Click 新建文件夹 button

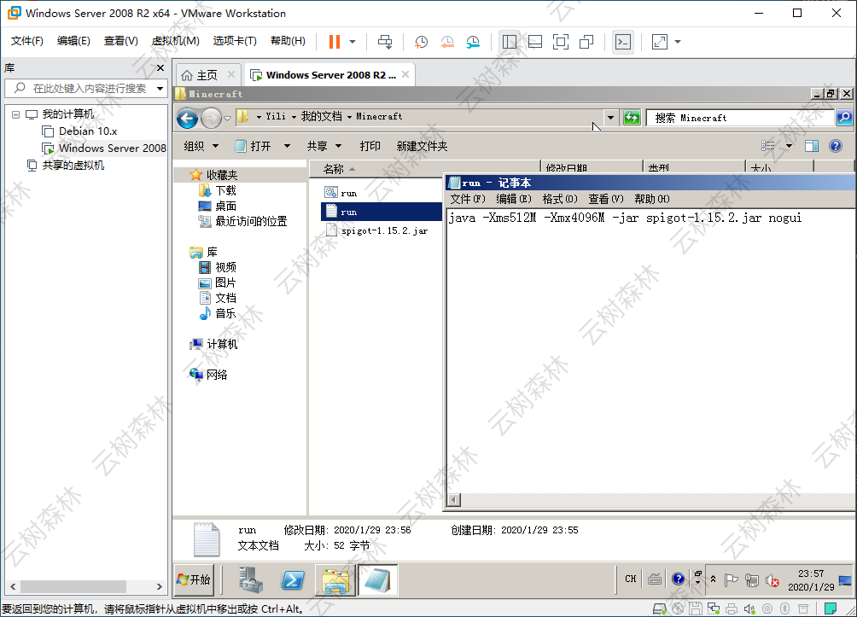click(x=422, y=146)
